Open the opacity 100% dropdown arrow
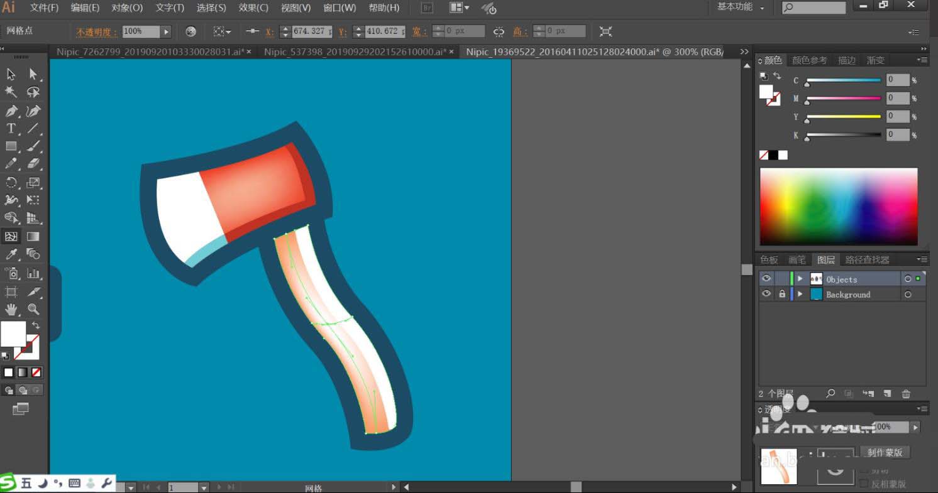Viewport: 938px width, 493px height. tap(166, 31)
